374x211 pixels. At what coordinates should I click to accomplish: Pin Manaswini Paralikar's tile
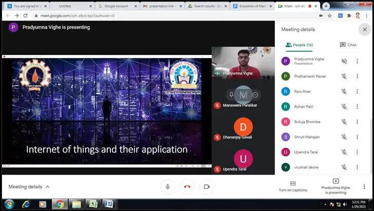[231, 95]
